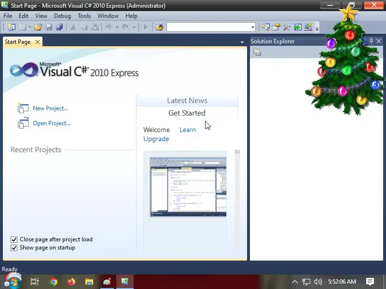Click inside the Find combo box field
Screen dimensions: 386x289
[x=208, y=27]
